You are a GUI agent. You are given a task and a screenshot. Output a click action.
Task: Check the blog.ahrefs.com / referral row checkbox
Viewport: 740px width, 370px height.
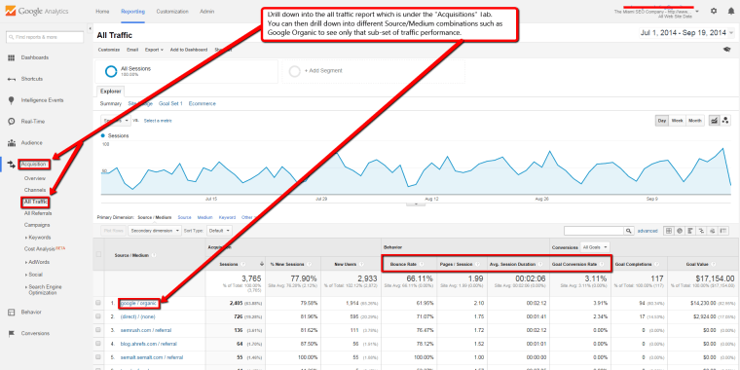[x=98, y=344]
